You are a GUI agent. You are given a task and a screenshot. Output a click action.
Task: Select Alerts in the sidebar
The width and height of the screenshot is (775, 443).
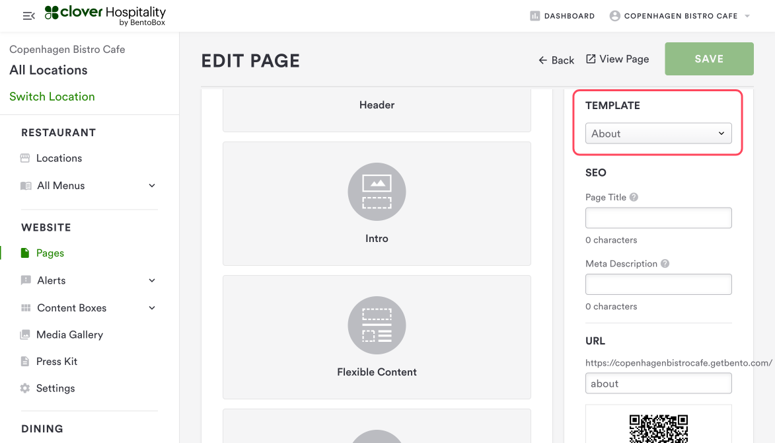52,280
